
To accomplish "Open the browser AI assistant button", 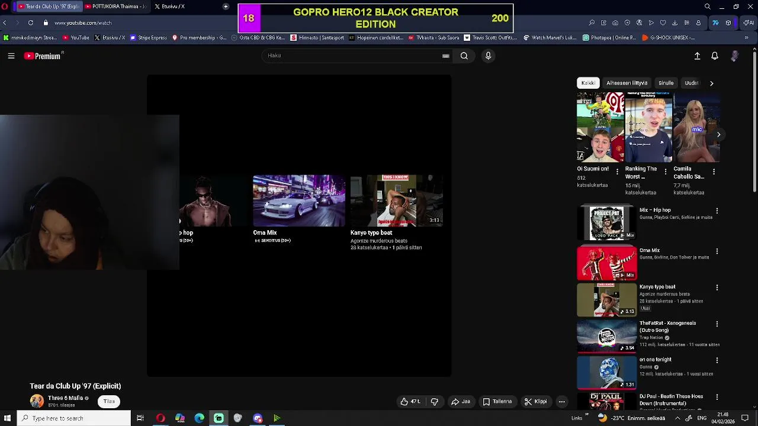I will [x=749, y=22].
